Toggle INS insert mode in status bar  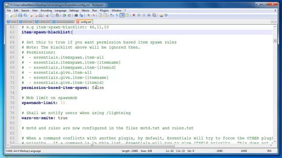click(269, 151)
